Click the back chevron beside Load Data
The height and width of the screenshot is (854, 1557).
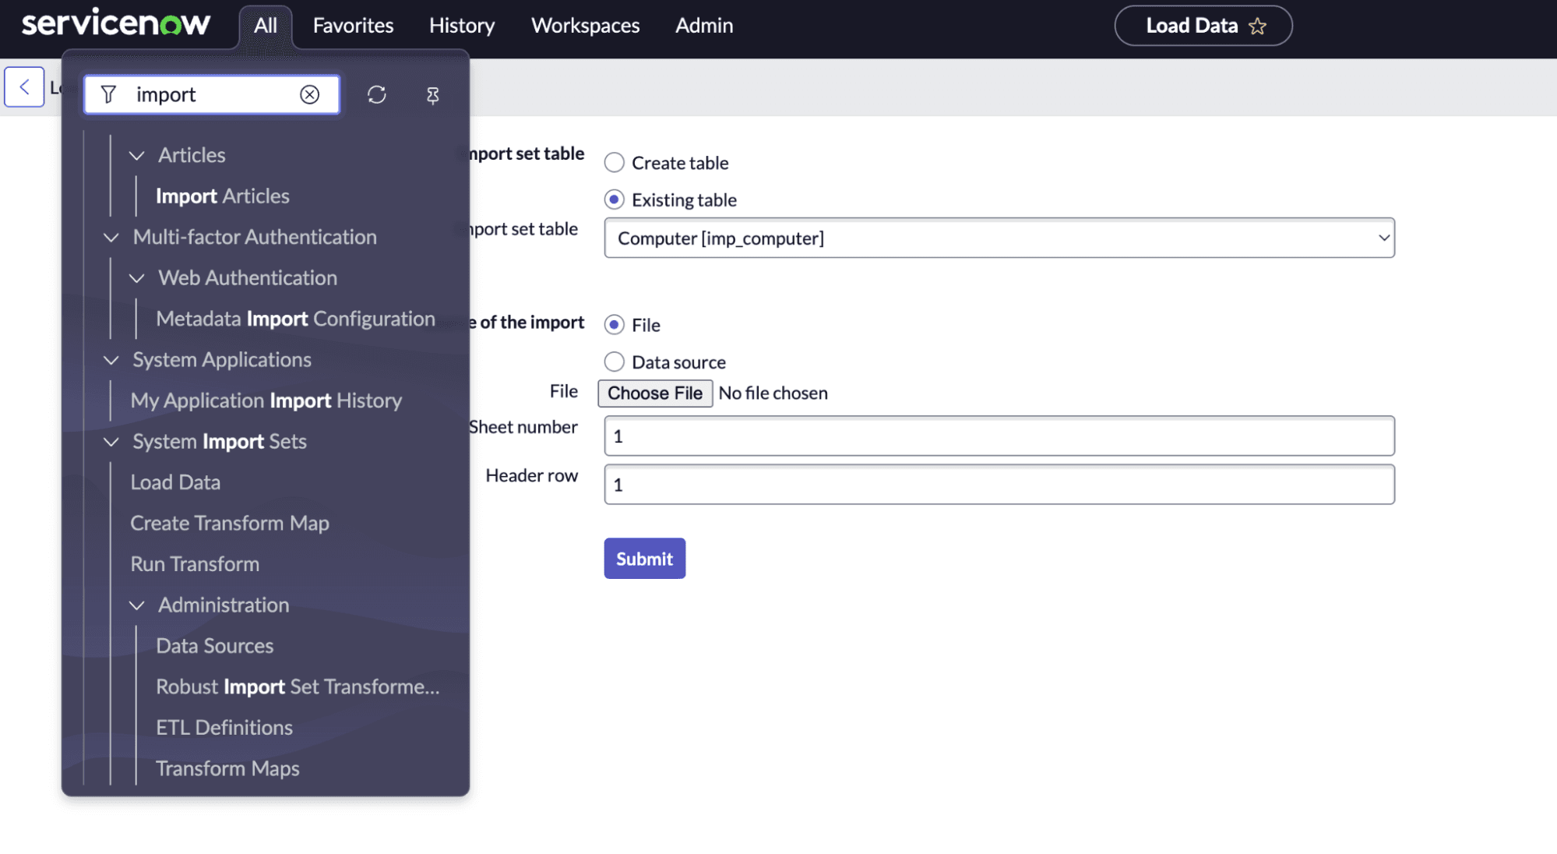24,86
